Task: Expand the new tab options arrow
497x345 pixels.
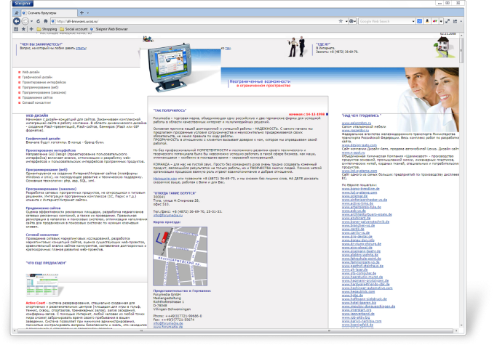Action: point(88,13)
